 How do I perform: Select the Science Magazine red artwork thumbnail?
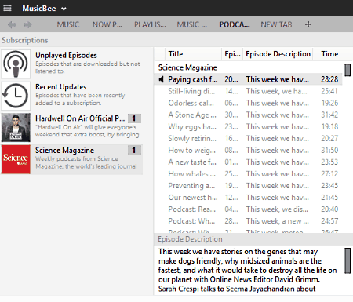(x=16, y=159)
